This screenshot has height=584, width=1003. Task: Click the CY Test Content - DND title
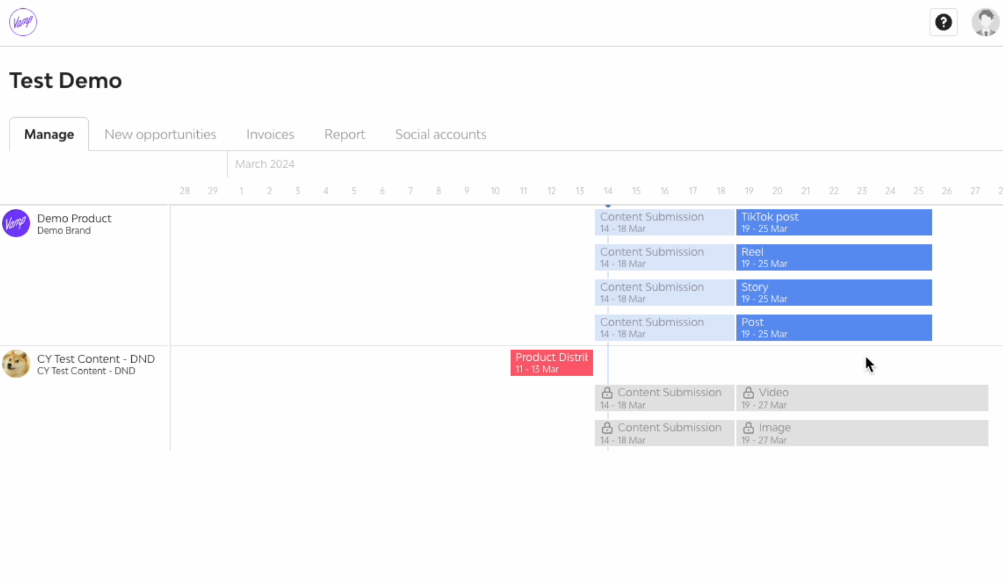[x=96, y=359]
